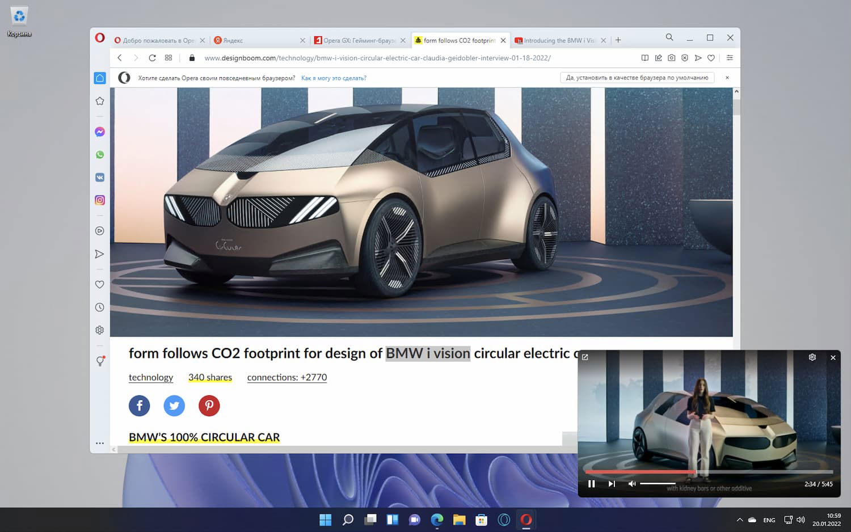Screen dimensions: 851x532
Task: Open Opera settings gear in sidebar
Action: (x=100, y=330)
